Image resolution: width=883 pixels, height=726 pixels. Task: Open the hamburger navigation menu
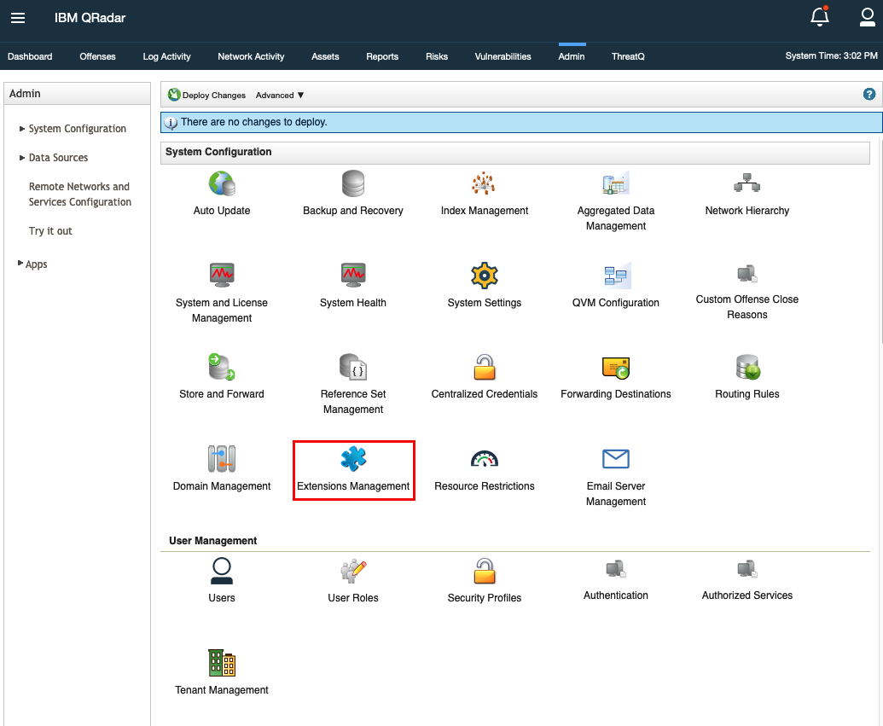click(18, 18)
